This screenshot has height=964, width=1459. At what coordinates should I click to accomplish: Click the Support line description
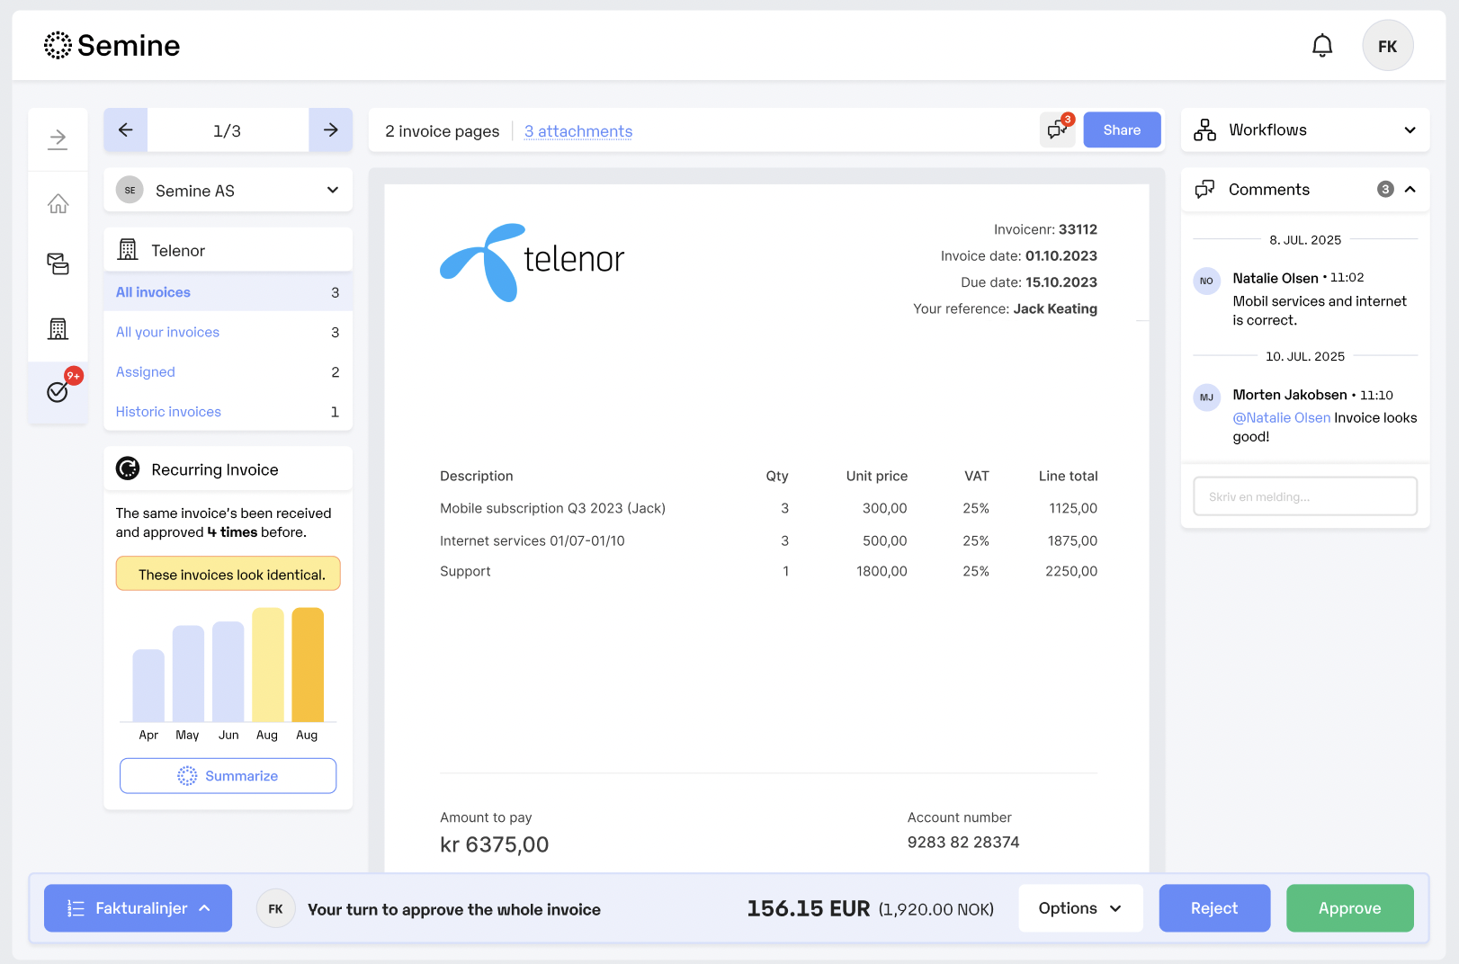click(465, 571)
